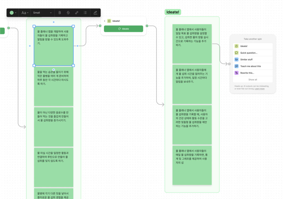Image resolution: width=283 pixels, height=199 pixels.
Task: Click the right connector dot of selected note
Action: 78,46
